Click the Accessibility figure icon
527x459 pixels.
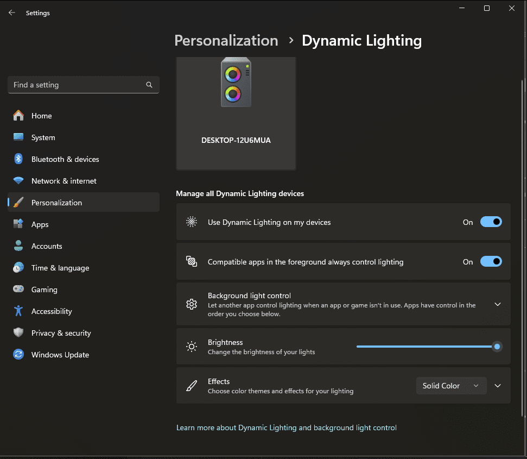click(18, 311)
